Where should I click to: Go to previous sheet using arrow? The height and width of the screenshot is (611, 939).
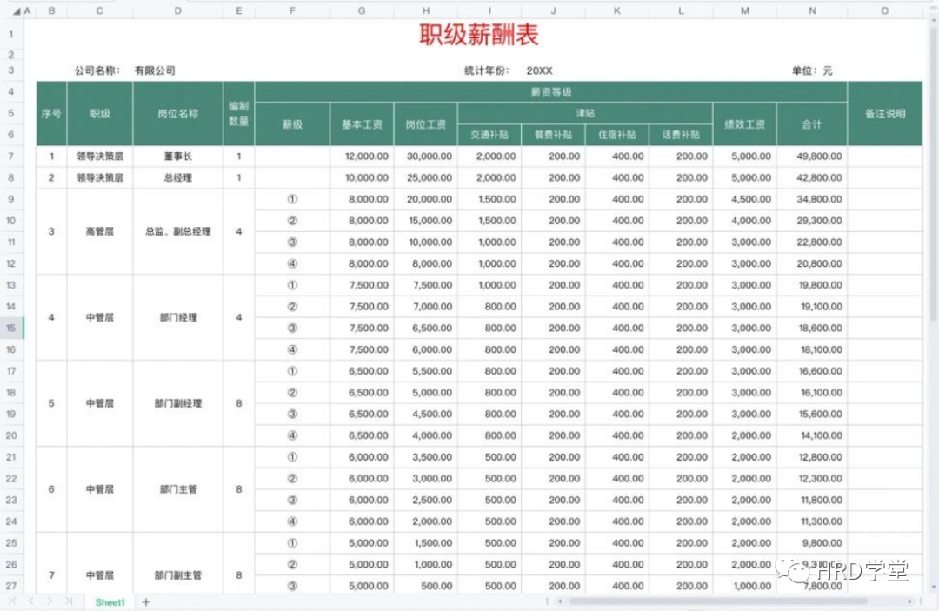point(31,601)
